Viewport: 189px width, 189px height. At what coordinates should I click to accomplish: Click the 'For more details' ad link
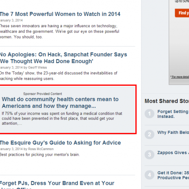pos(180,77)
